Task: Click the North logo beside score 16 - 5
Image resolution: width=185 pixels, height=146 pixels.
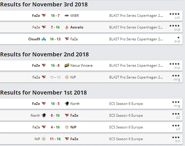Action: 67,104
